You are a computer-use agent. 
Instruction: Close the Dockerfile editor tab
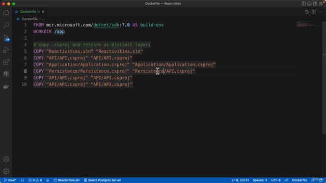(x=43, y=12)
